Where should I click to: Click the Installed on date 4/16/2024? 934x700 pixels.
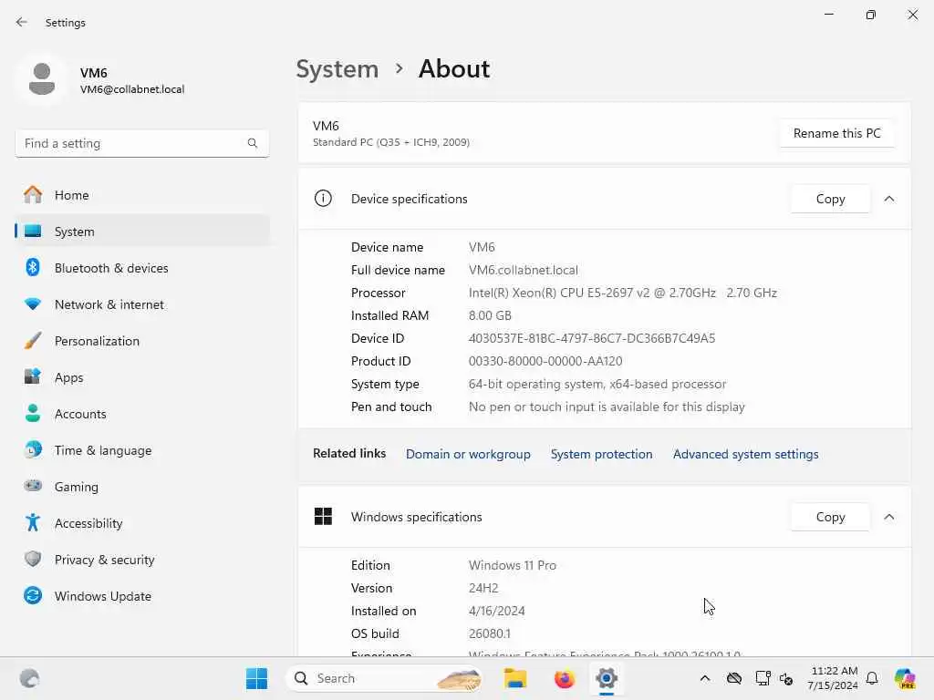click(x=496, y=611)
